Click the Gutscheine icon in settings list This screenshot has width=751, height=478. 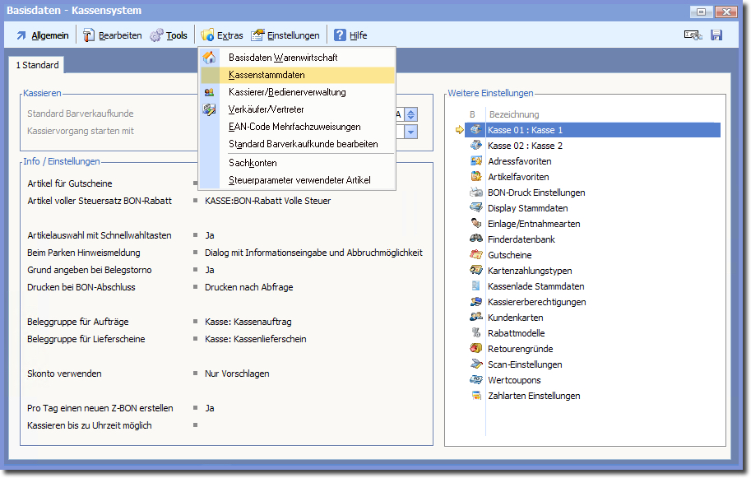click(476, 255)
